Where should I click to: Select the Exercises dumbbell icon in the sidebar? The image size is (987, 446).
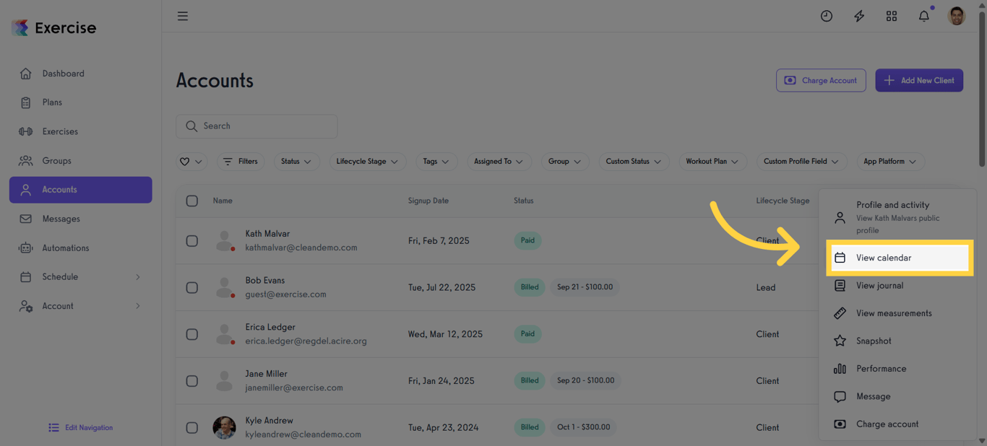(26, 131)
